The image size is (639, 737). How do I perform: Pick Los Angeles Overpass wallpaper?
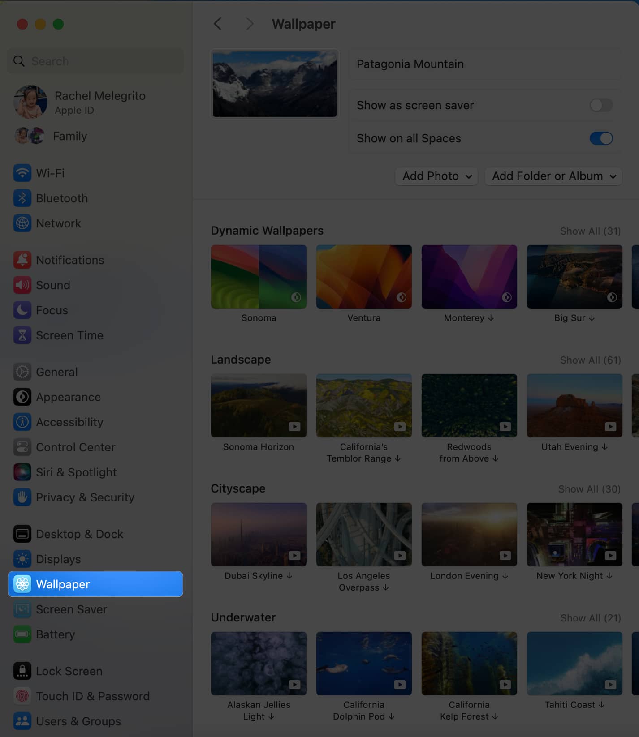[364, 534]
